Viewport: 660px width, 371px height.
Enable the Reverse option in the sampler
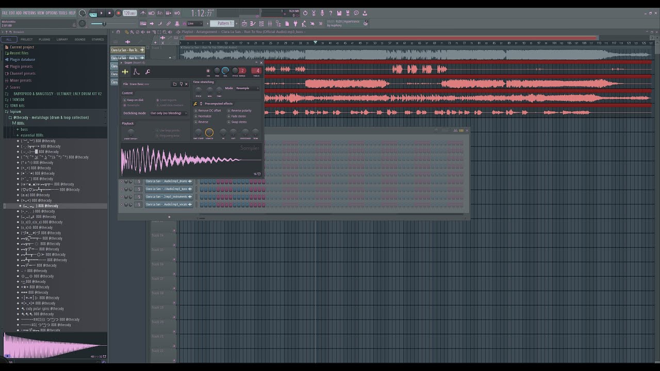[202, 122]
